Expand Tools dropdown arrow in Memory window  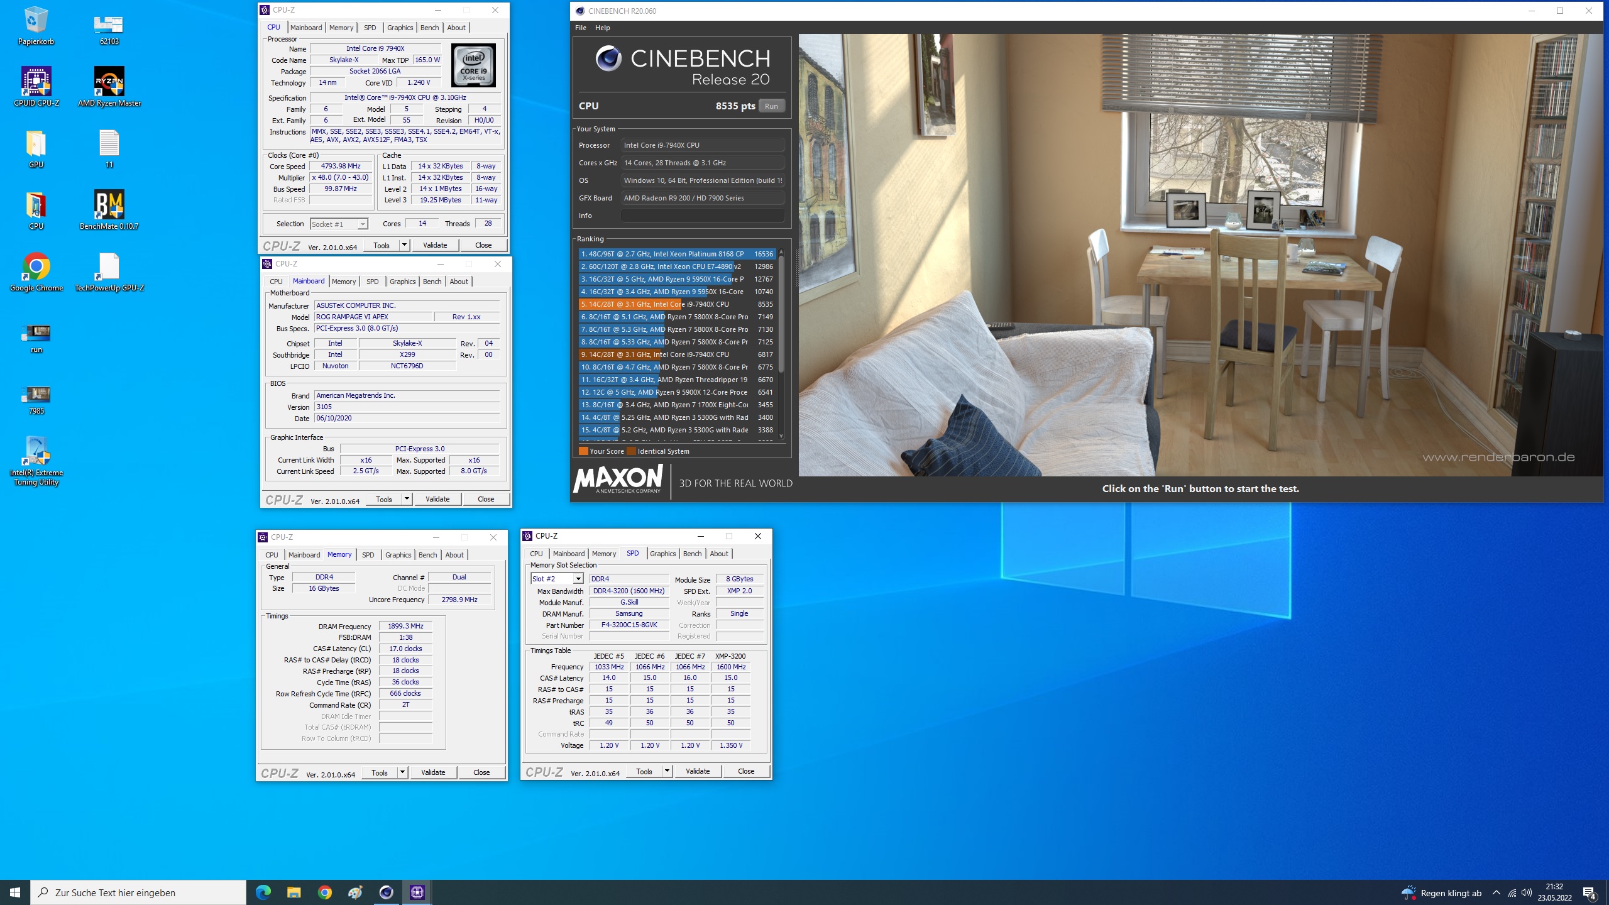tap(402, 772)
